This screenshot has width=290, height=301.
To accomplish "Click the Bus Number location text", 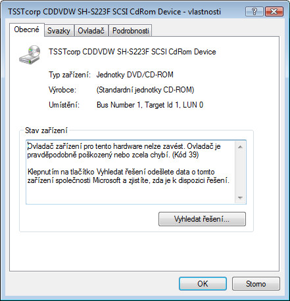I will 150,105.
